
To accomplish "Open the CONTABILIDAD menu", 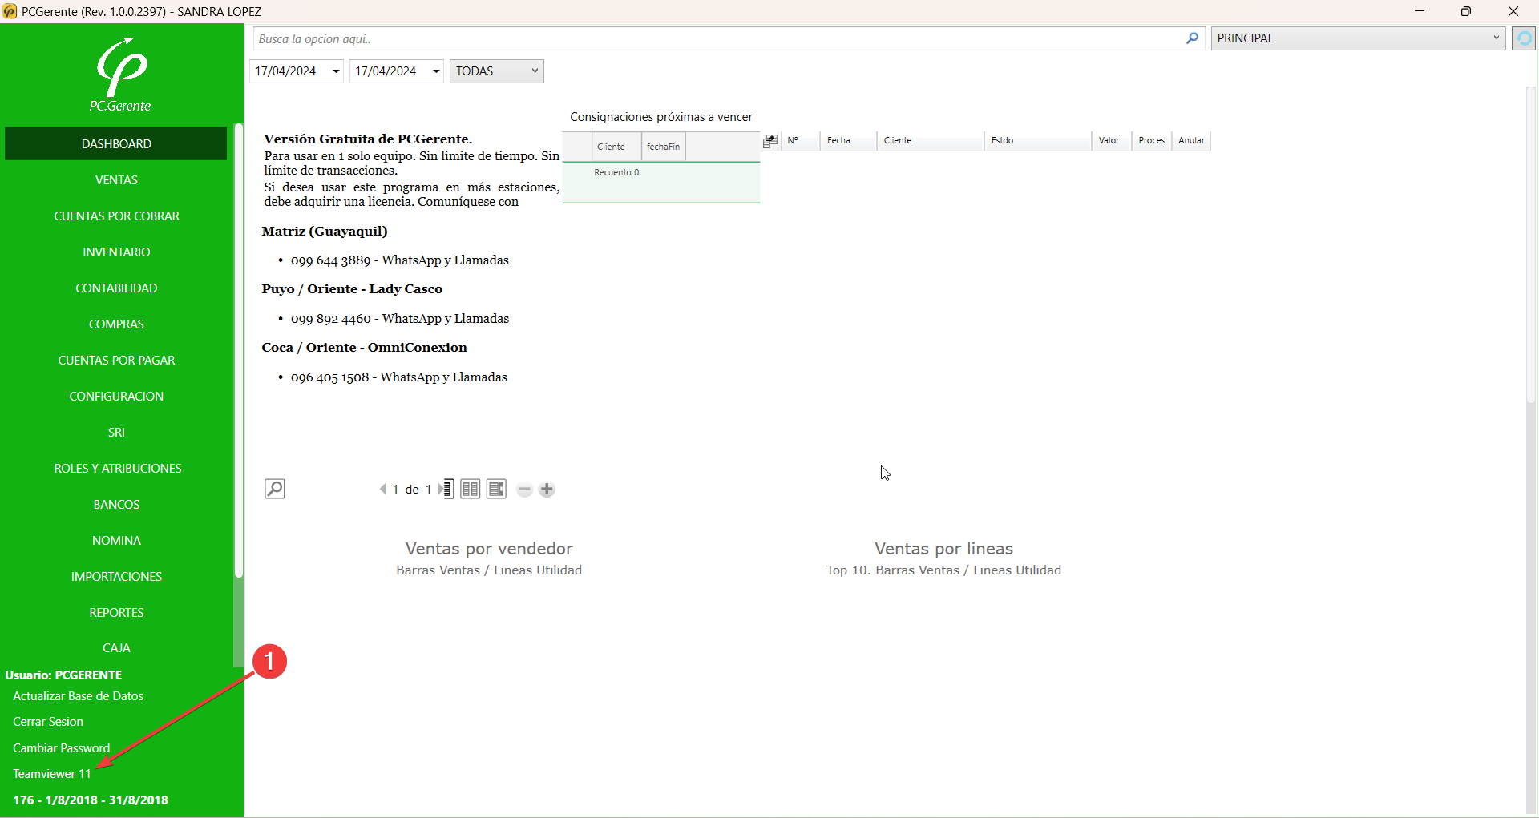I will (x=115, y=288).
